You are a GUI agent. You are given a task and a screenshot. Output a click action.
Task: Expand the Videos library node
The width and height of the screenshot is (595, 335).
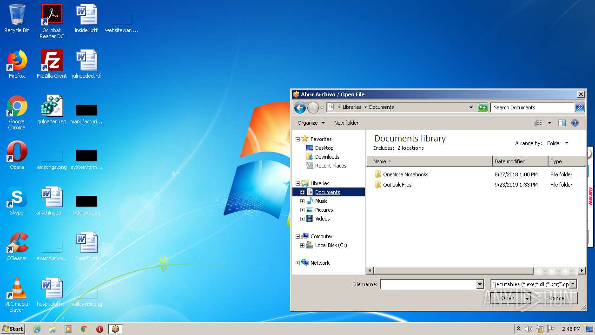click(x=302, y=219)
